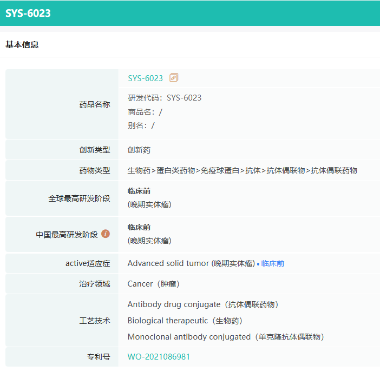This screenshot has width=380, height=372.
Task: Open patent link WO-2021086981
Action: coord(159,356)
